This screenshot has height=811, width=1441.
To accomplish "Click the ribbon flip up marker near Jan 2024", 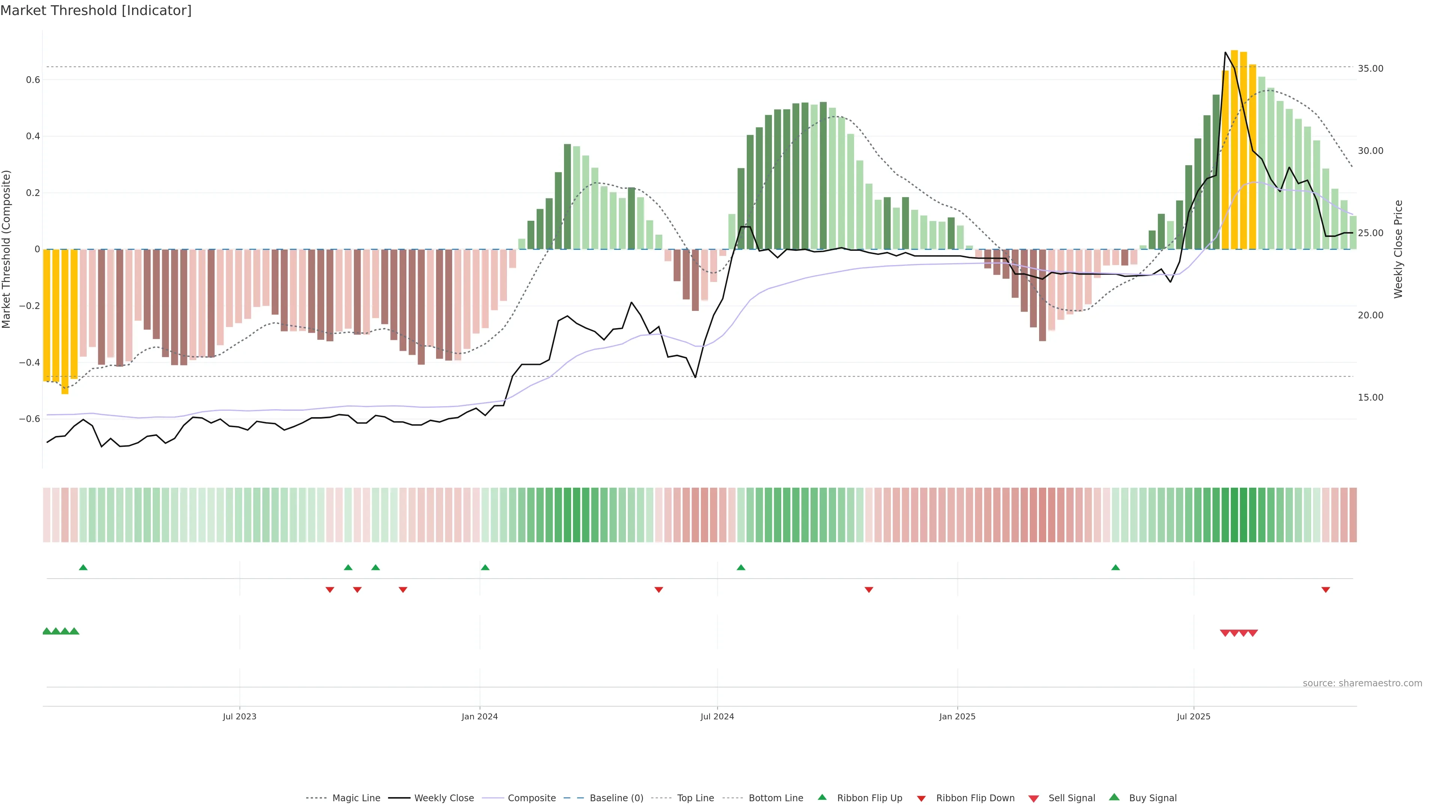I will pyautogui.click(x=485, y=568).
